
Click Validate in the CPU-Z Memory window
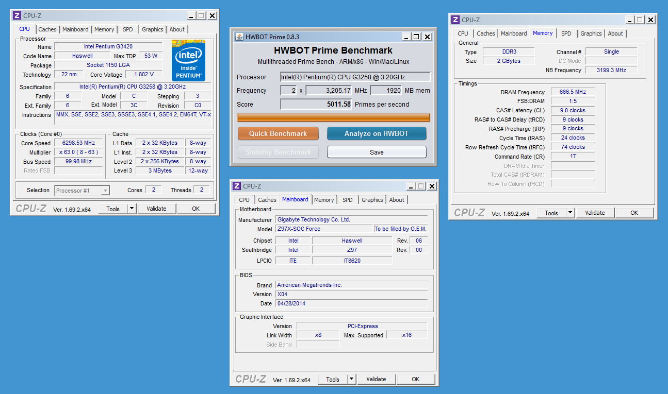tap(595, 213)
